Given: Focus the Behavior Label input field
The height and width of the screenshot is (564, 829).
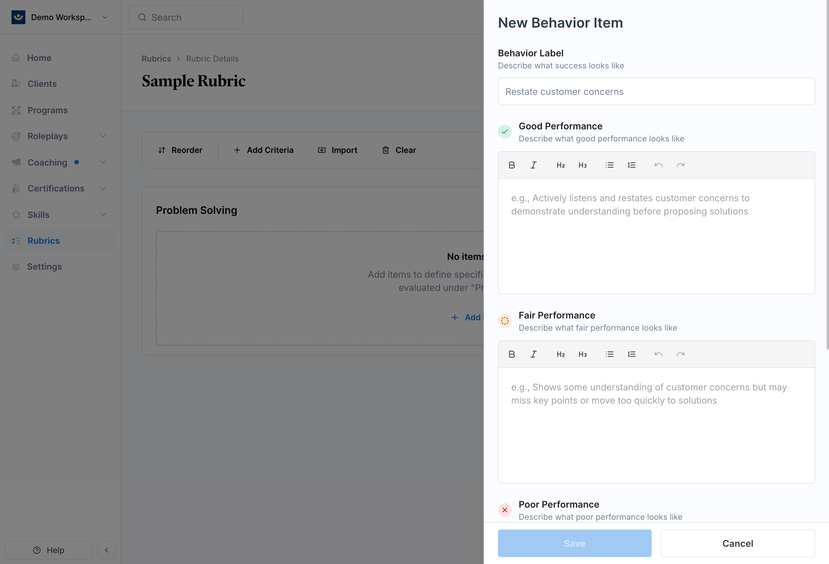Looking at the screenshot, I should (656, 92).
